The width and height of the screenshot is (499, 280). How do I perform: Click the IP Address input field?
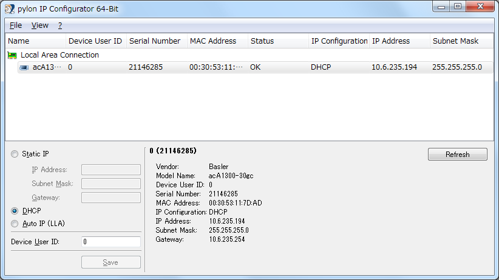(111, 170)
